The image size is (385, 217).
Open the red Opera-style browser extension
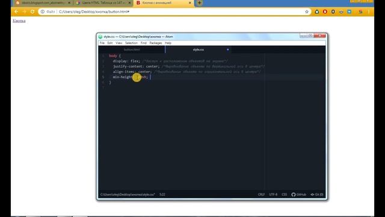pyautogui.click(x=325, y=11)
